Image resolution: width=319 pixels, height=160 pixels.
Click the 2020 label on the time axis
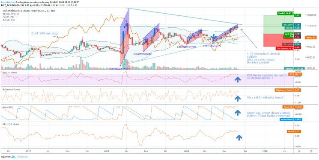click(x=265, y=151)
